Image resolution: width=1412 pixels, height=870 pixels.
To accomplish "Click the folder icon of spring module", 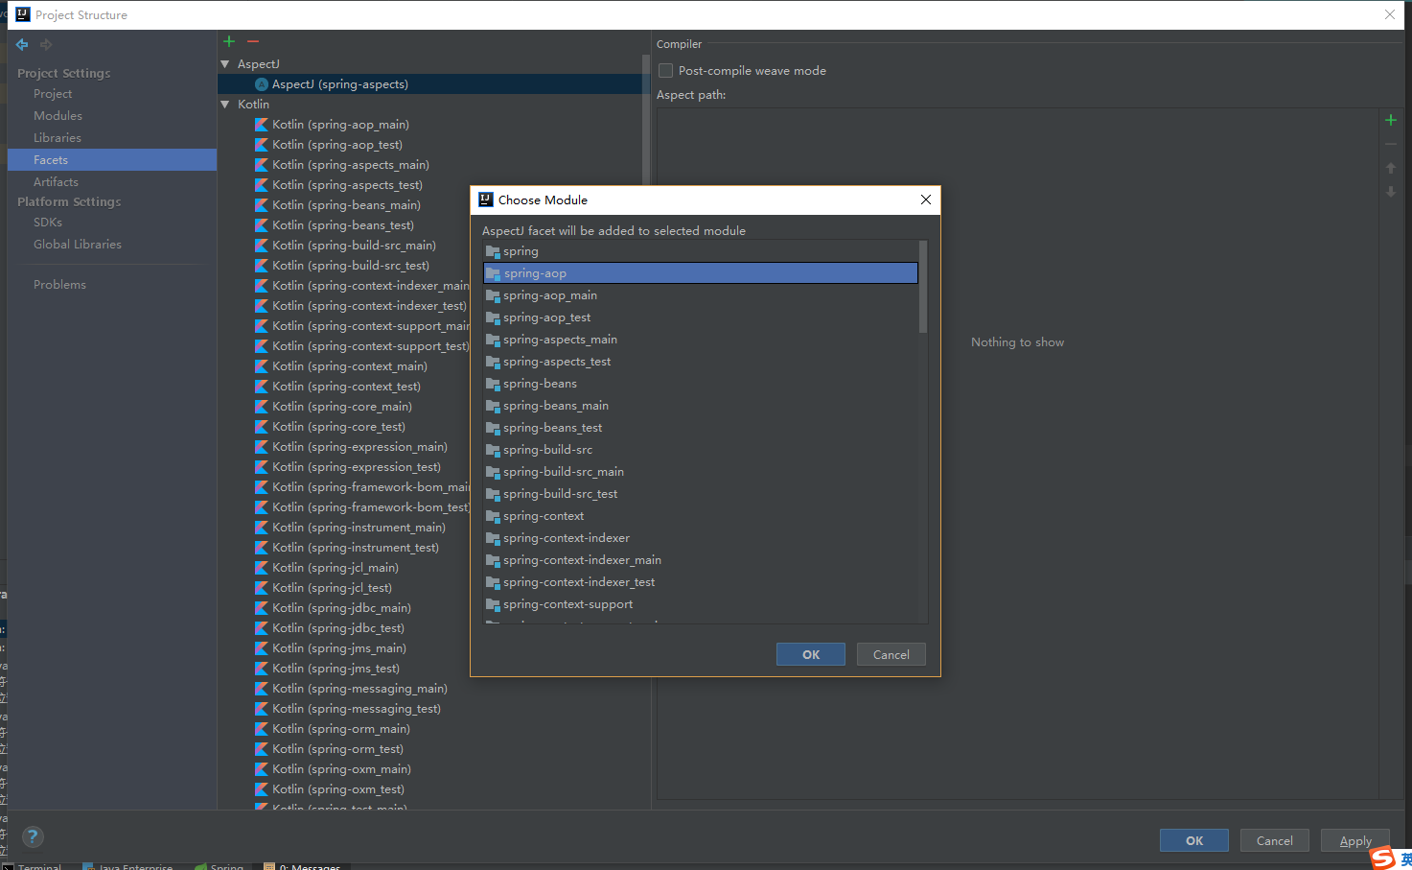I will click(493, 251).
